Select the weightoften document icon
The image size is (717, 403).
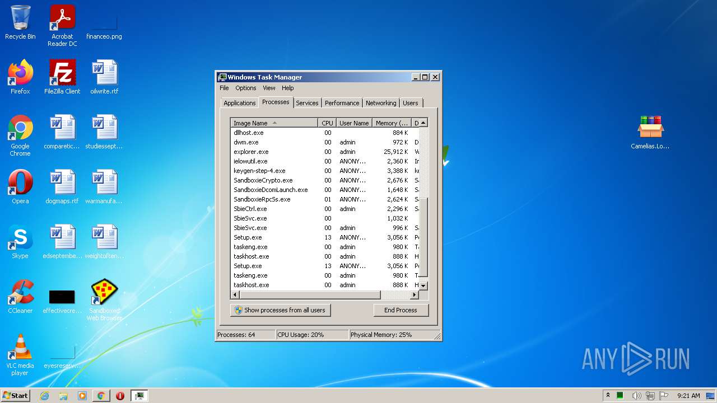point(104,242)
